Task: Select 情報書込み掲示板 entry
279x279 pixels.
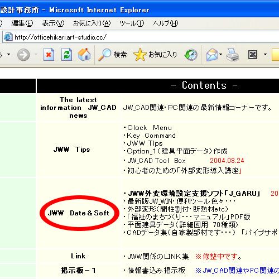Action: [156, 271]
